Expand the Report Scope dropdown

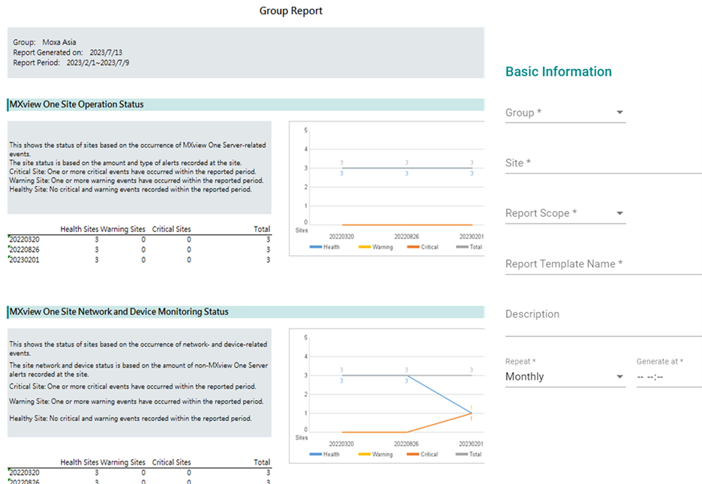pyautogui.click(x=565, y=213)
